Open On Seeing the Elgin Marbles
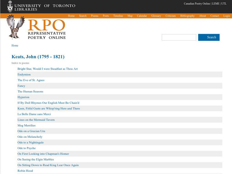This screenshot has width=232, height=174. coord(36,159)
